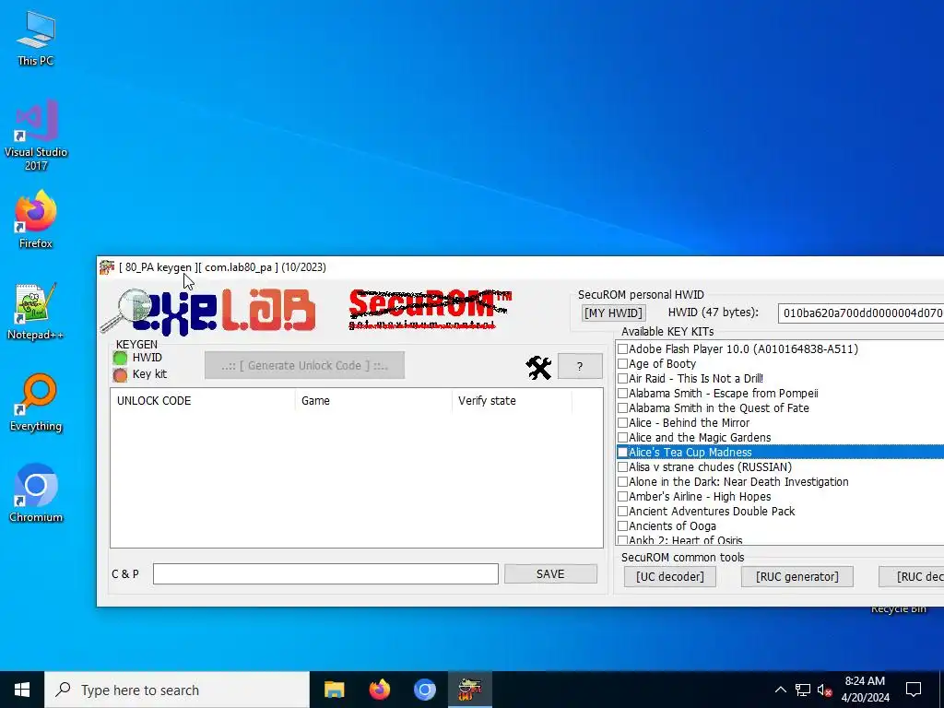944x708 pixels.
Task: Check Alone in the Dark: Near Death Investigation
Action: [623, 481]
